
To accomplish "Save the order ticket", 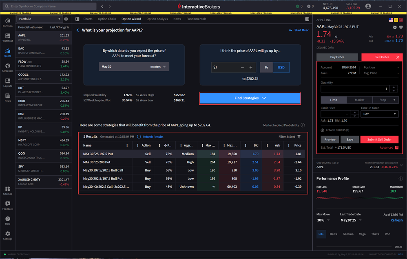I will [349, 140].
